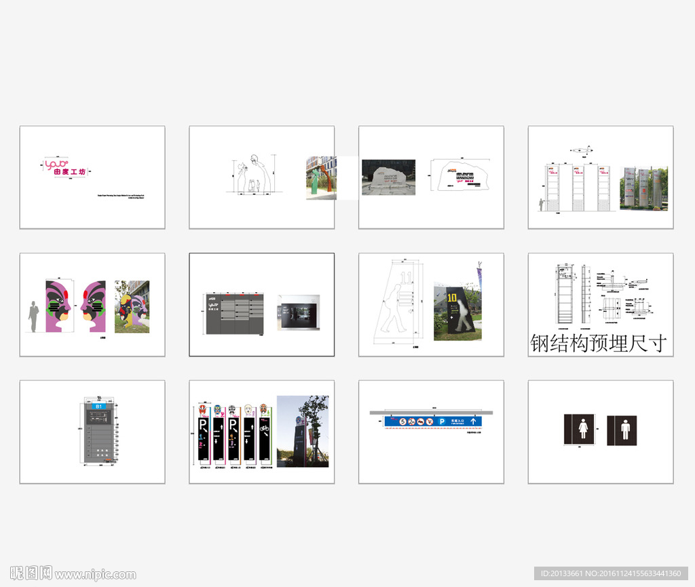This screenshot has width=695, height=587.
Task: Click the green arch sculpture photo
Action: point(321,177)
